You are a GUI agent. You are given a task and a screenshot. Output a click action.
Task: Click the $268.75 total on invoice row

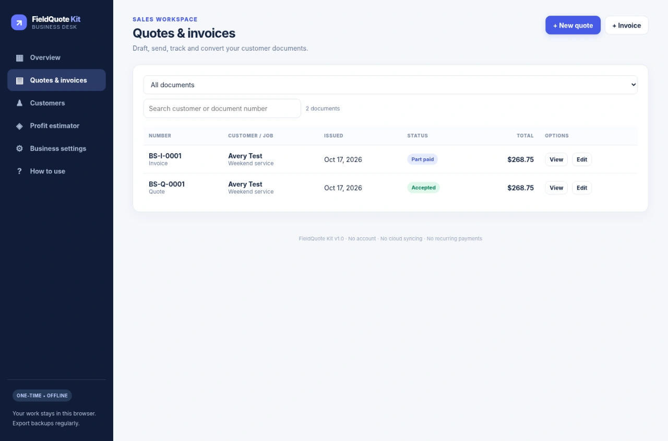[x=520, y=159]
